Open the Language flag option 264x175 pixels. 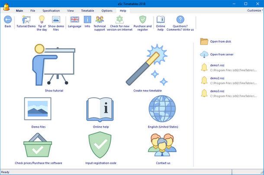(x=74, y=22)
